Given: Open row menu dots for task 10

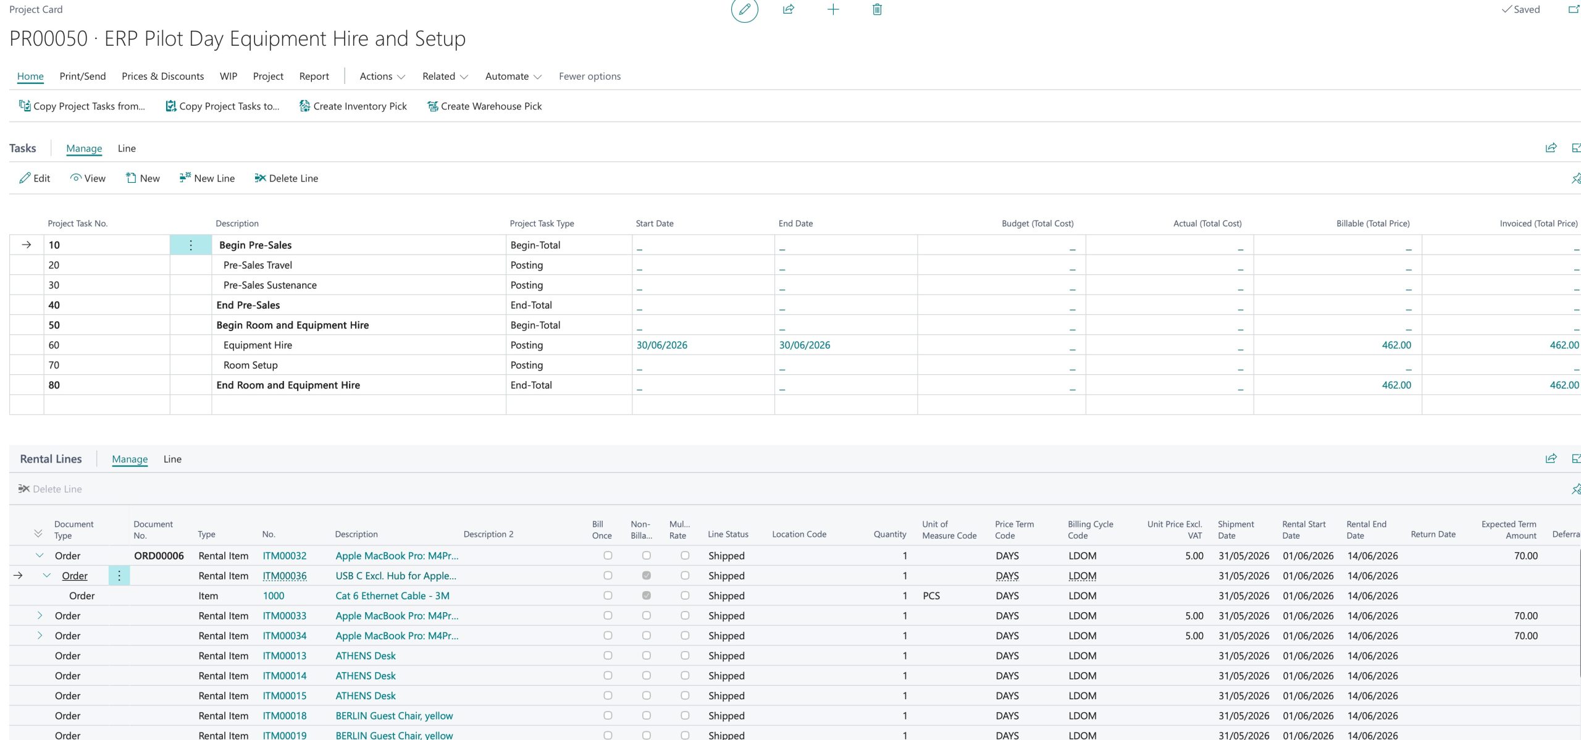Looking at the screenshot, I should (191, 245).
